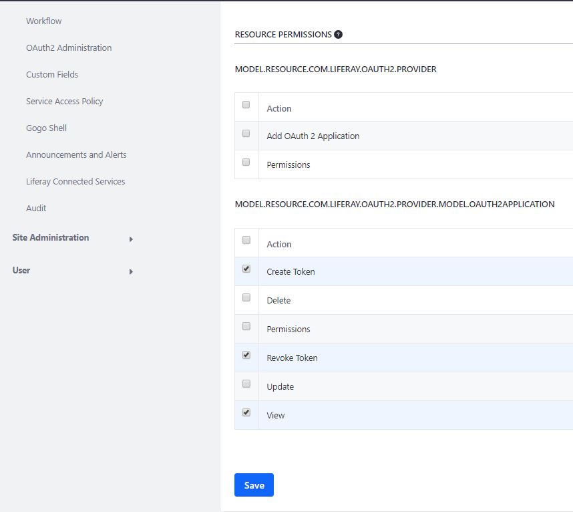Expand the Site Administration section
The width and height of the screenshot is (573, 512).
[131, 239]
